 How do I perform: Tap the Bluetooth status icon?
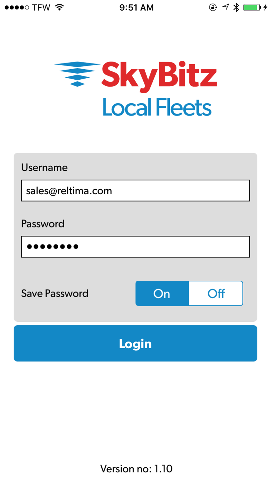pyautogui.click(x=236, y=7)
